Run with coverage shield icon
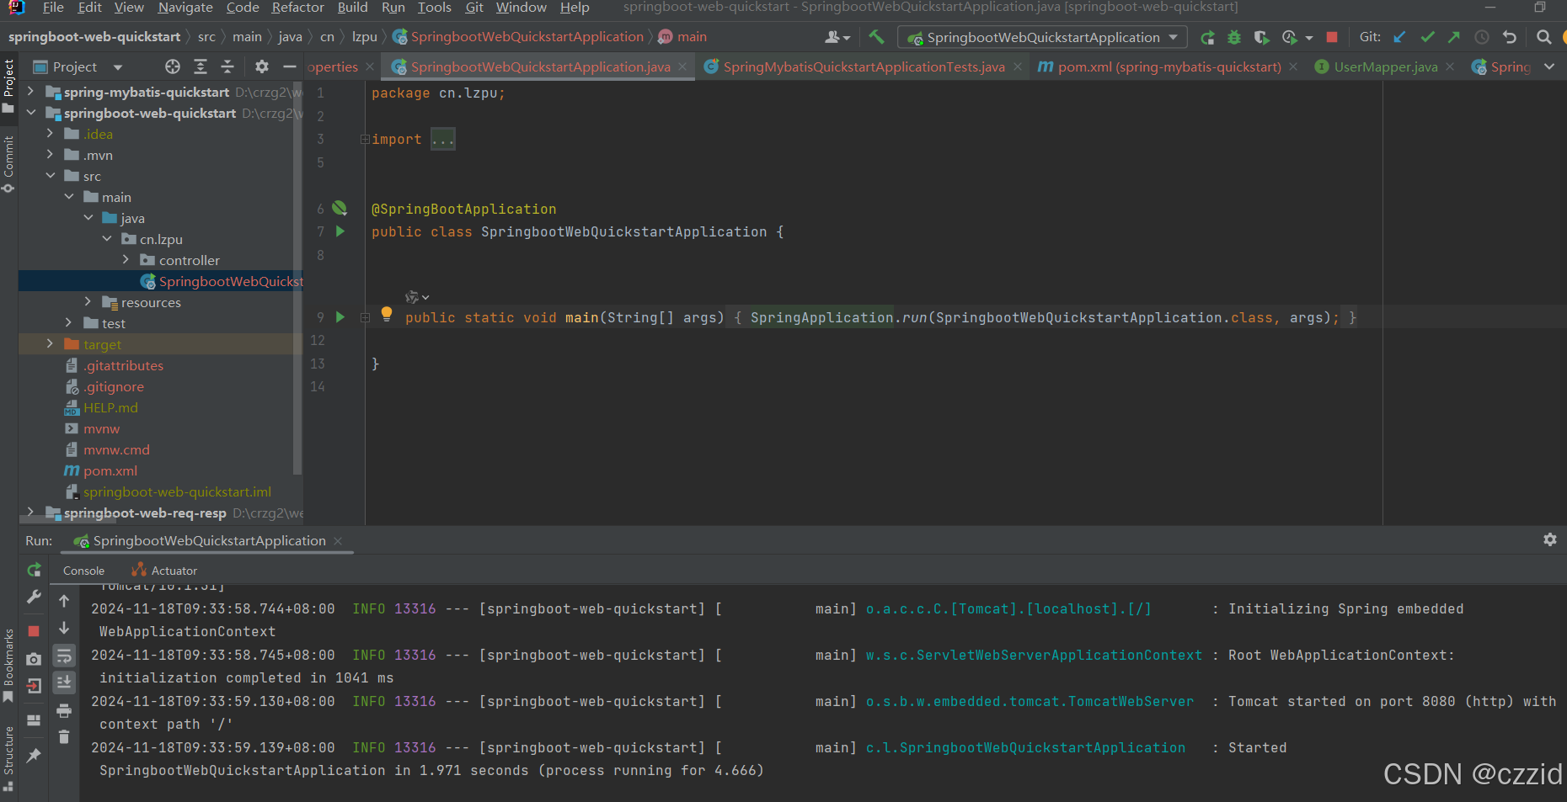 (x=1261, y=37)
